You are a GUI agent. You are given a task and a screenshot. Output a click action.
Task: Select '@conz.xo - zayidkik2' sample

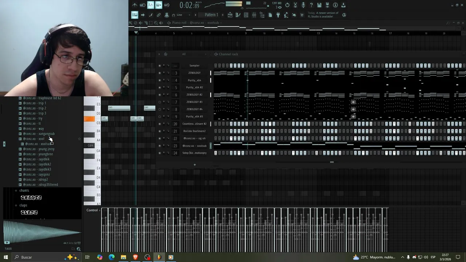click(x=37, y=164)
